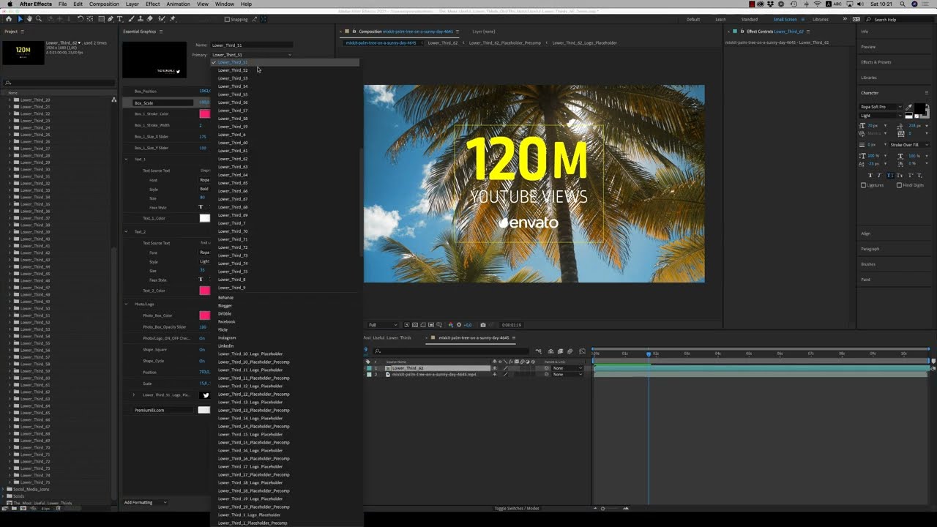This screenshot has width=937, height=527.
Task: Open the Apple menu
Action: (10, 4)
